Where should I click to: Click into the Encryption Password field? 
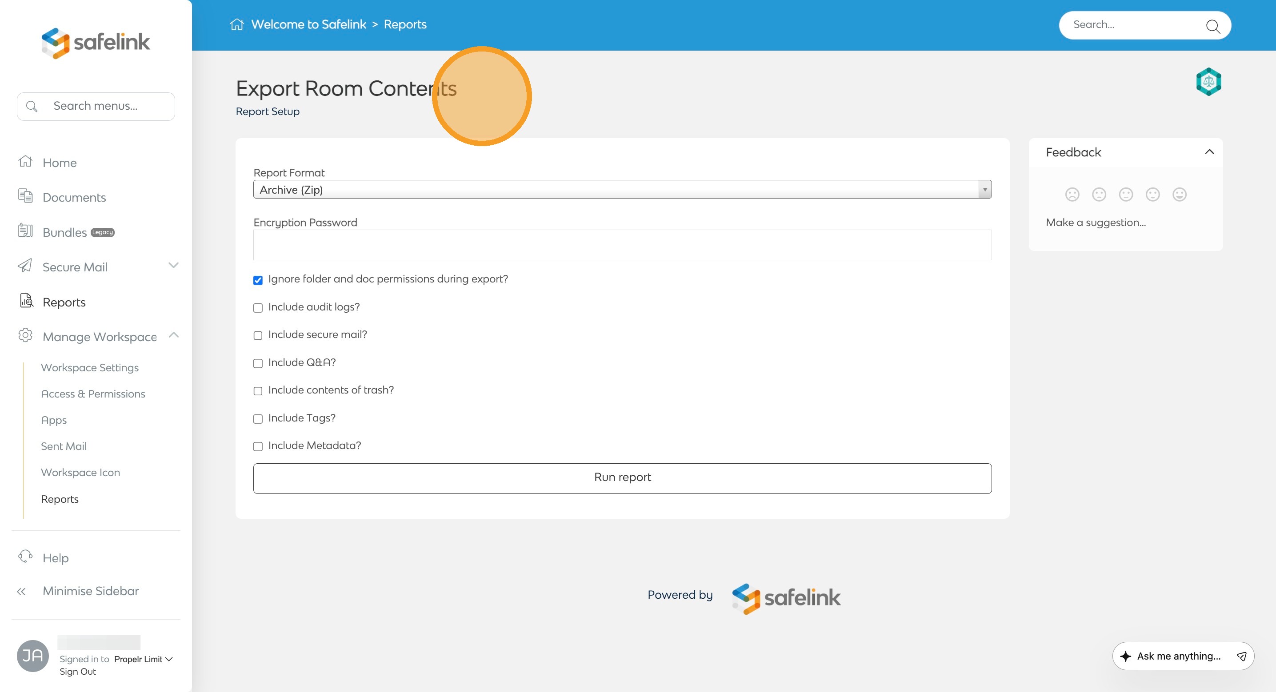[622, 245]
